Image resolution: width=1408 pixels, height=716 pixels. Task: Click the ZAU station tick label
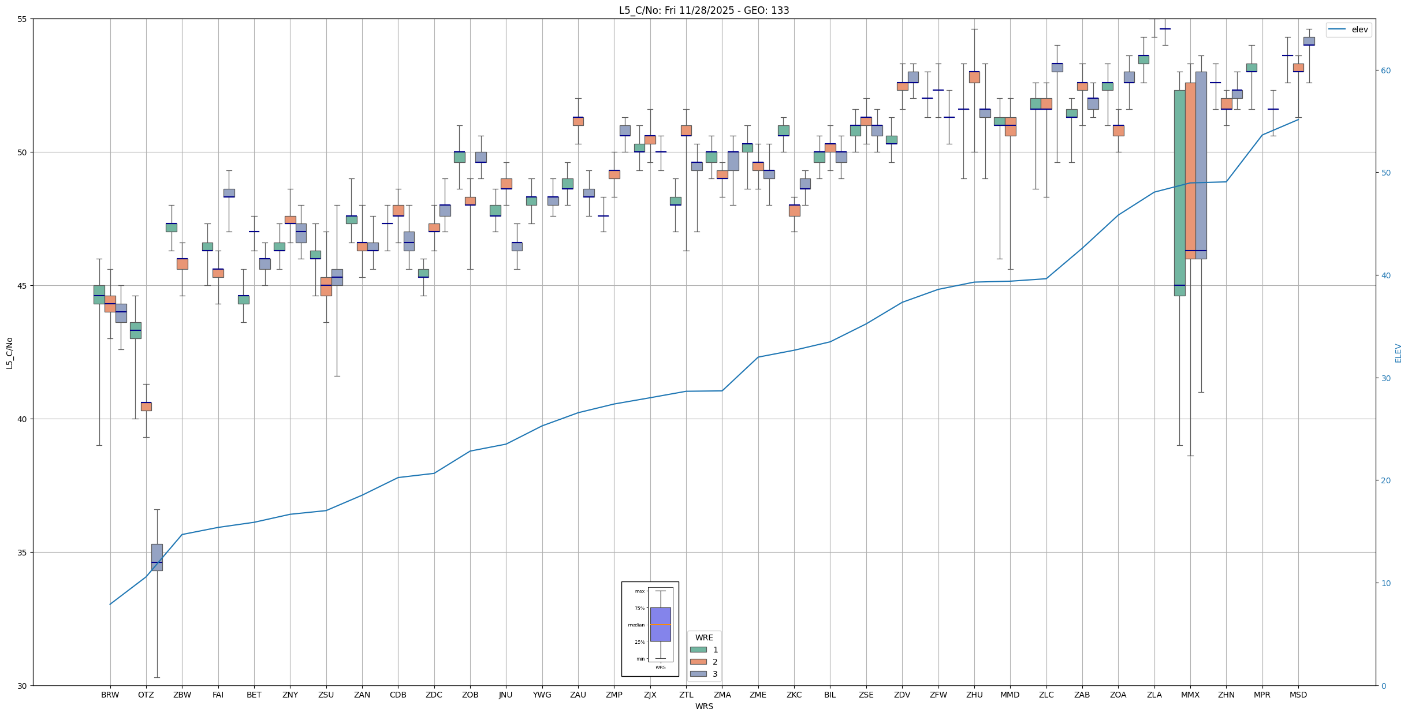578,695
